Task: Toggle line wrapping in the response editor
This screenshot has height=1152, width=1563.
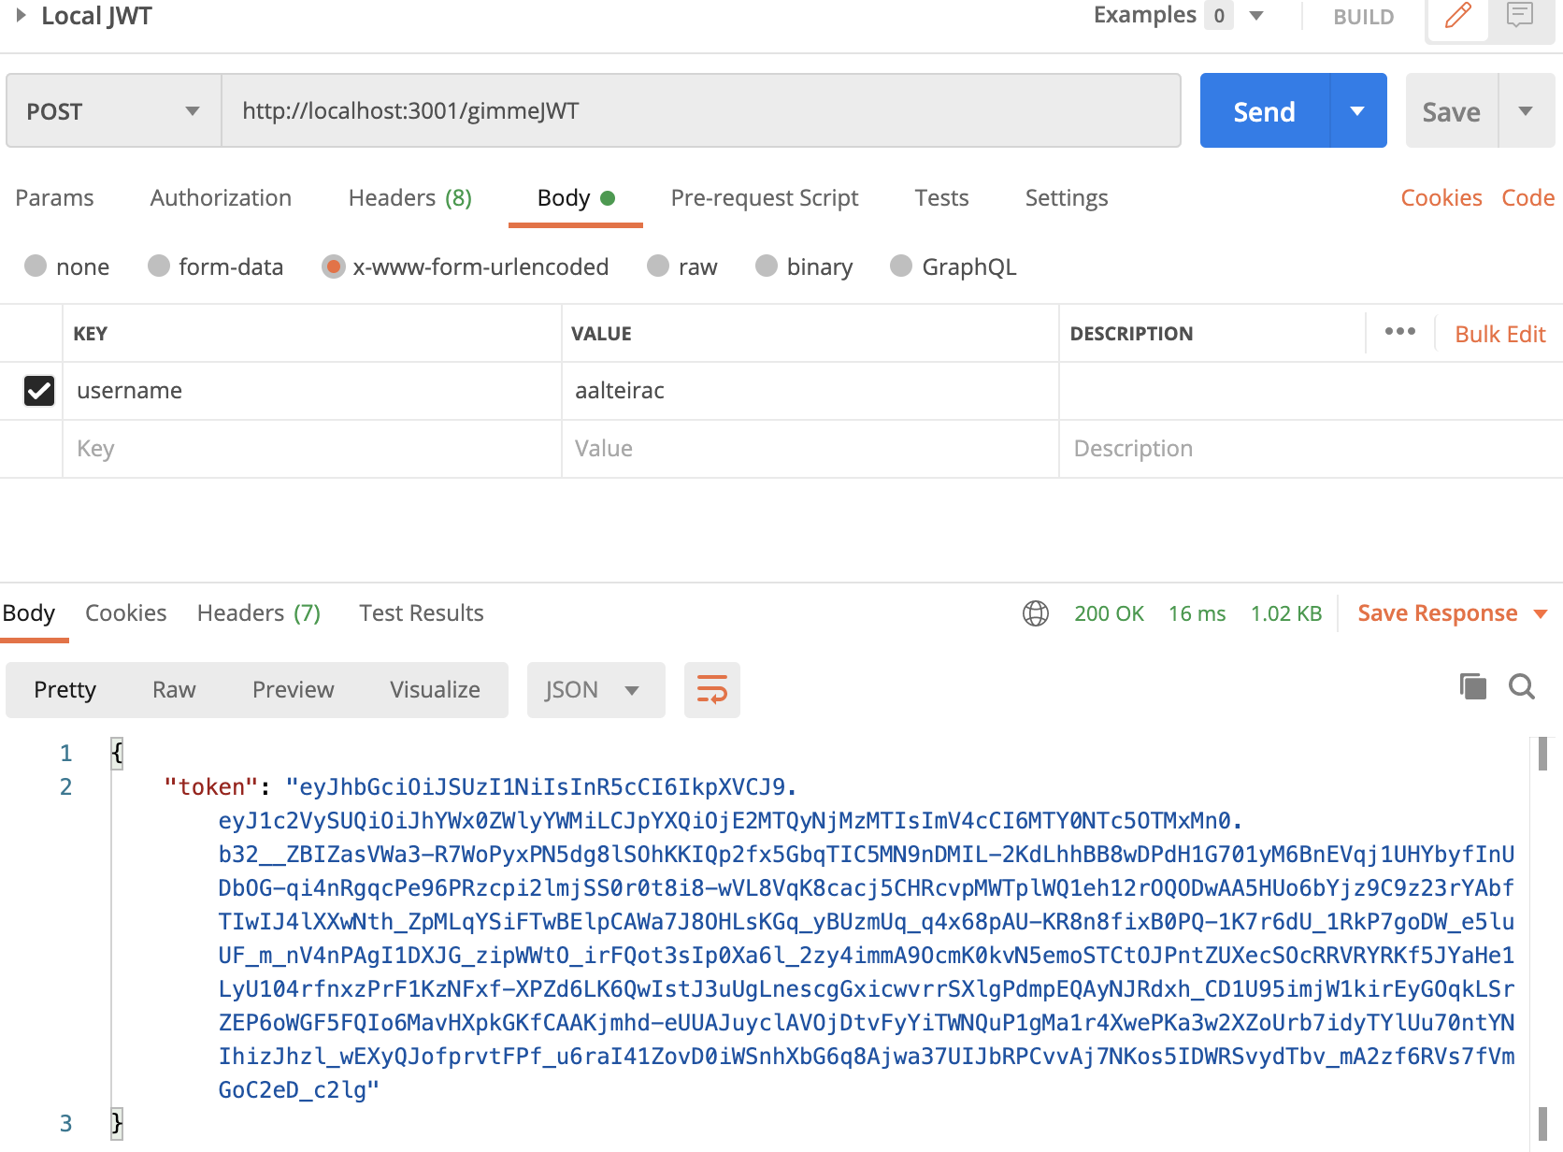Action: (x=711, y=690)
